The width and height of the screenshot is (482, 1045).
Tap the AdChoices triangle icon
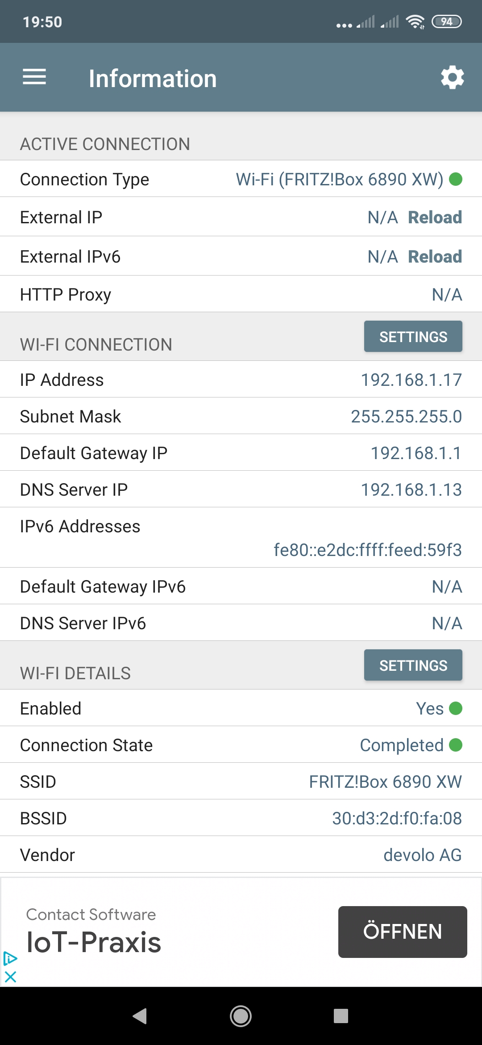click(10, 958)
